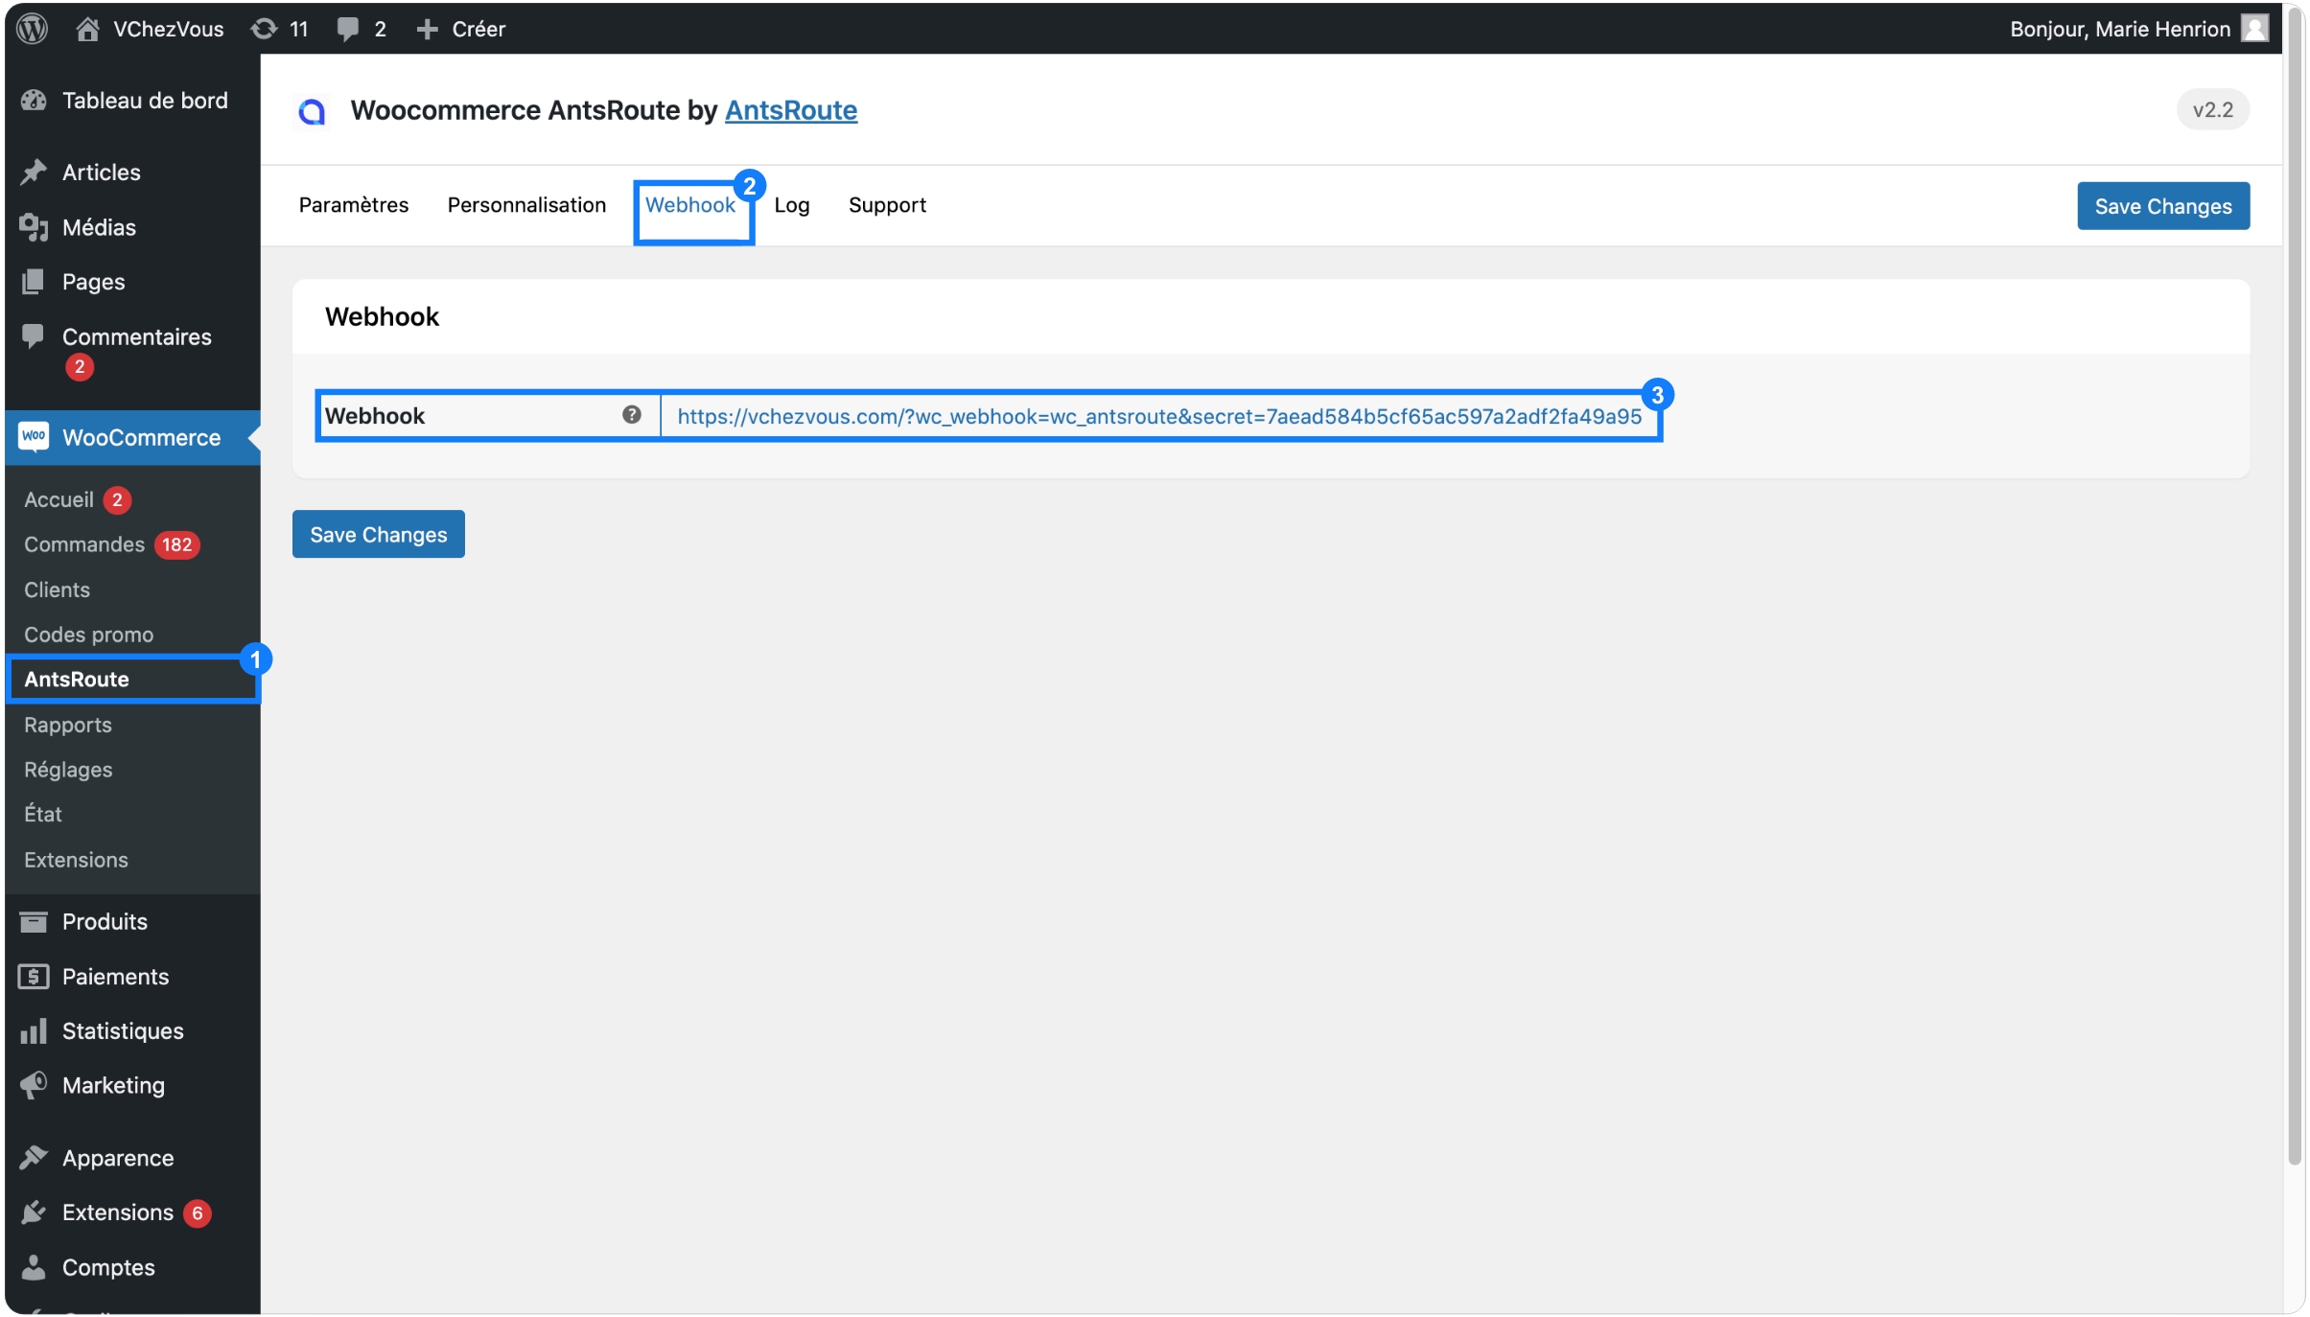The image size is (2310, 1317).
Task: Click the Statistiques bar chart icon
Action: pyautogui.click(x=34, y=1030)
